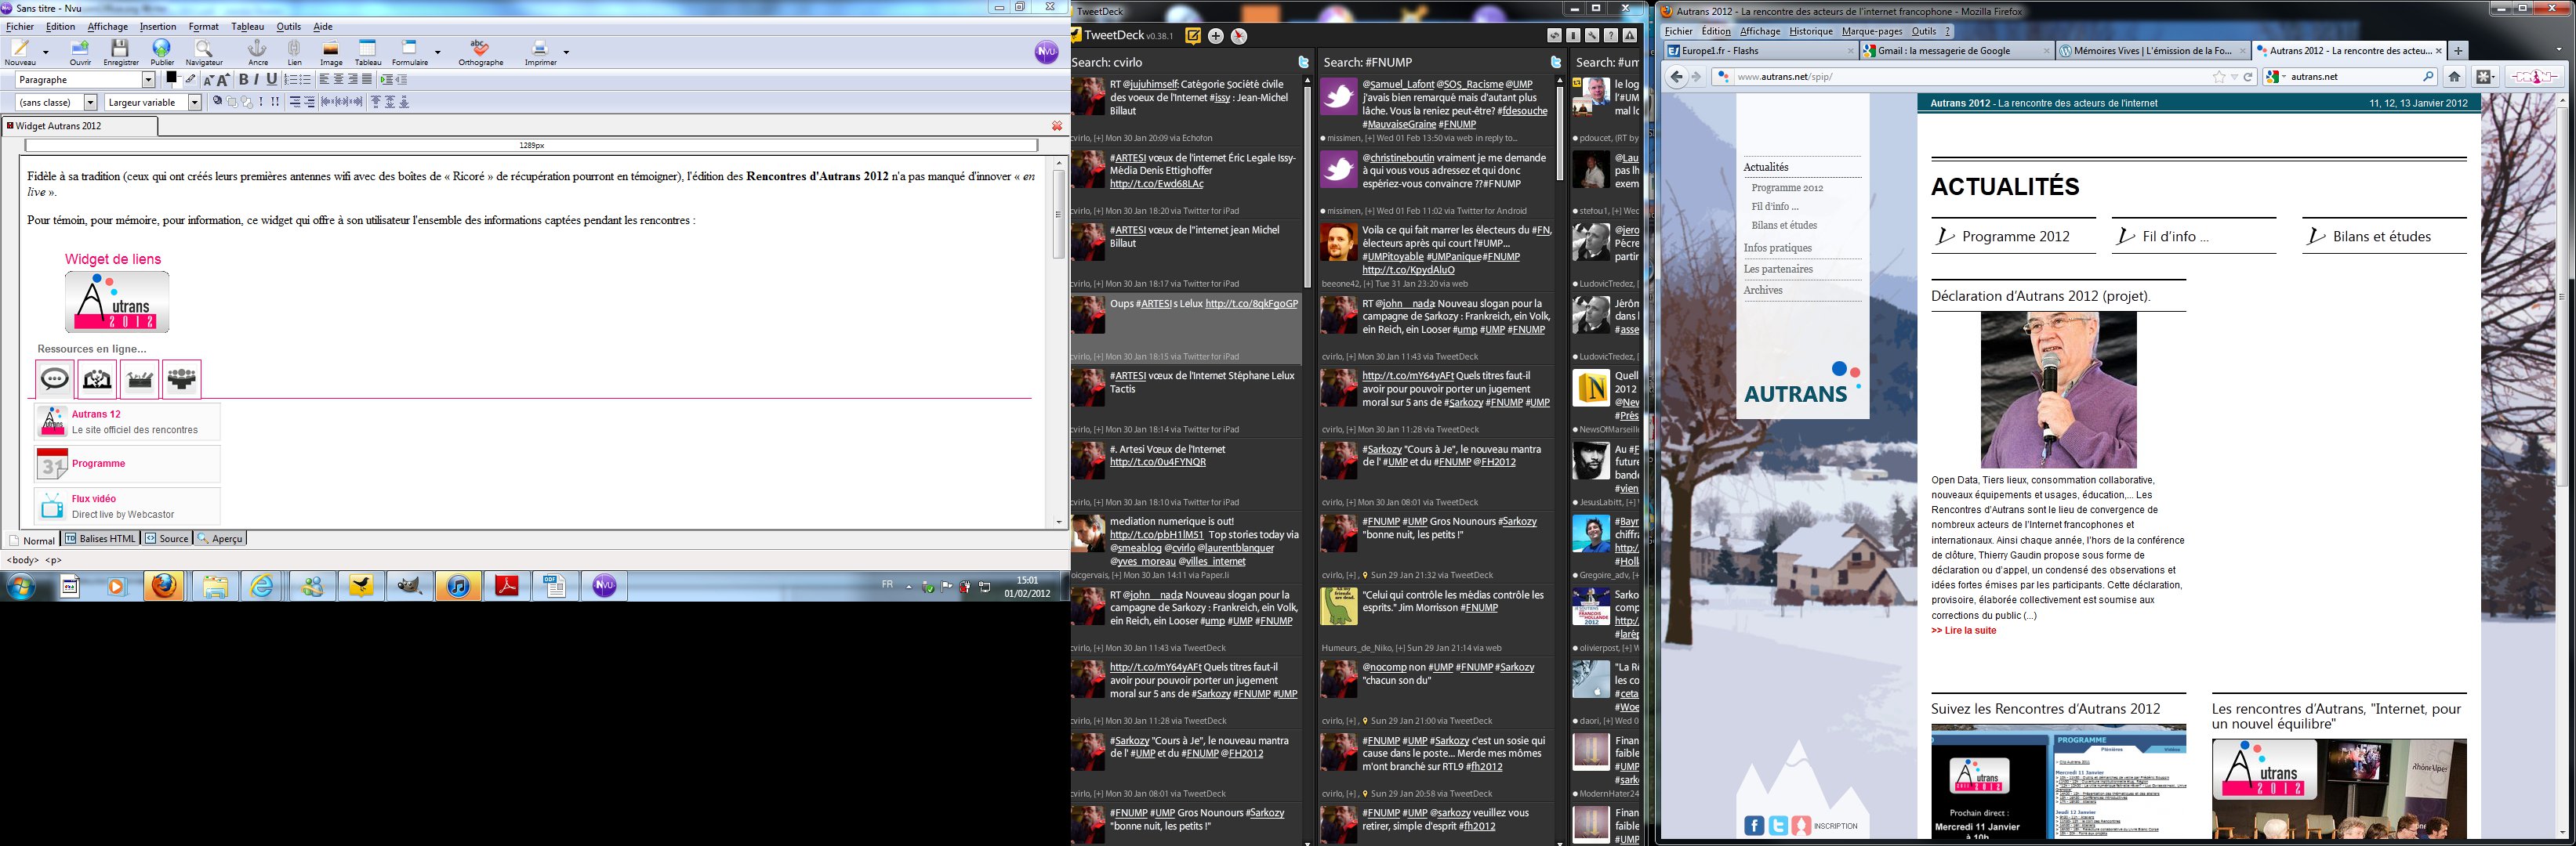Insert a bulleted list in Nvu
Image resolution: width=2576 pixels, height=846 pixels.
(305, 80)
